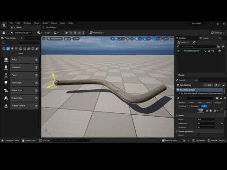Open the quick add content dropdown
This screenshot has height=170, width=227.
pos(40,33)
